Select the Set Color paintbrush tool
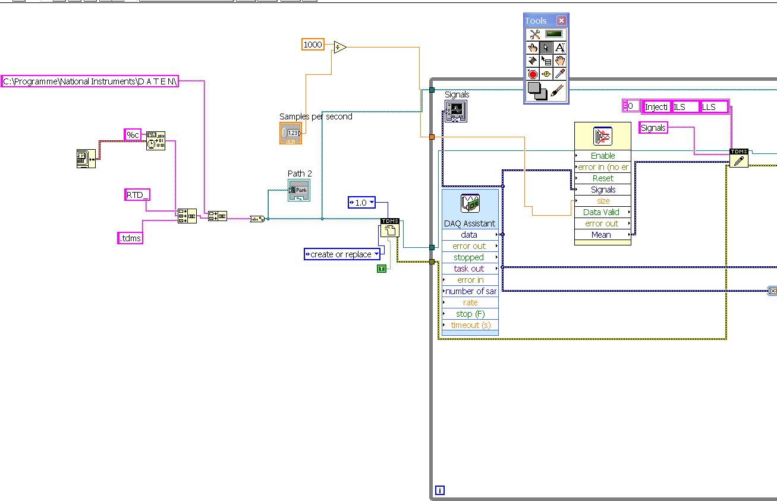This screenshot has width=777, height=501. click(x=557, y=91)
